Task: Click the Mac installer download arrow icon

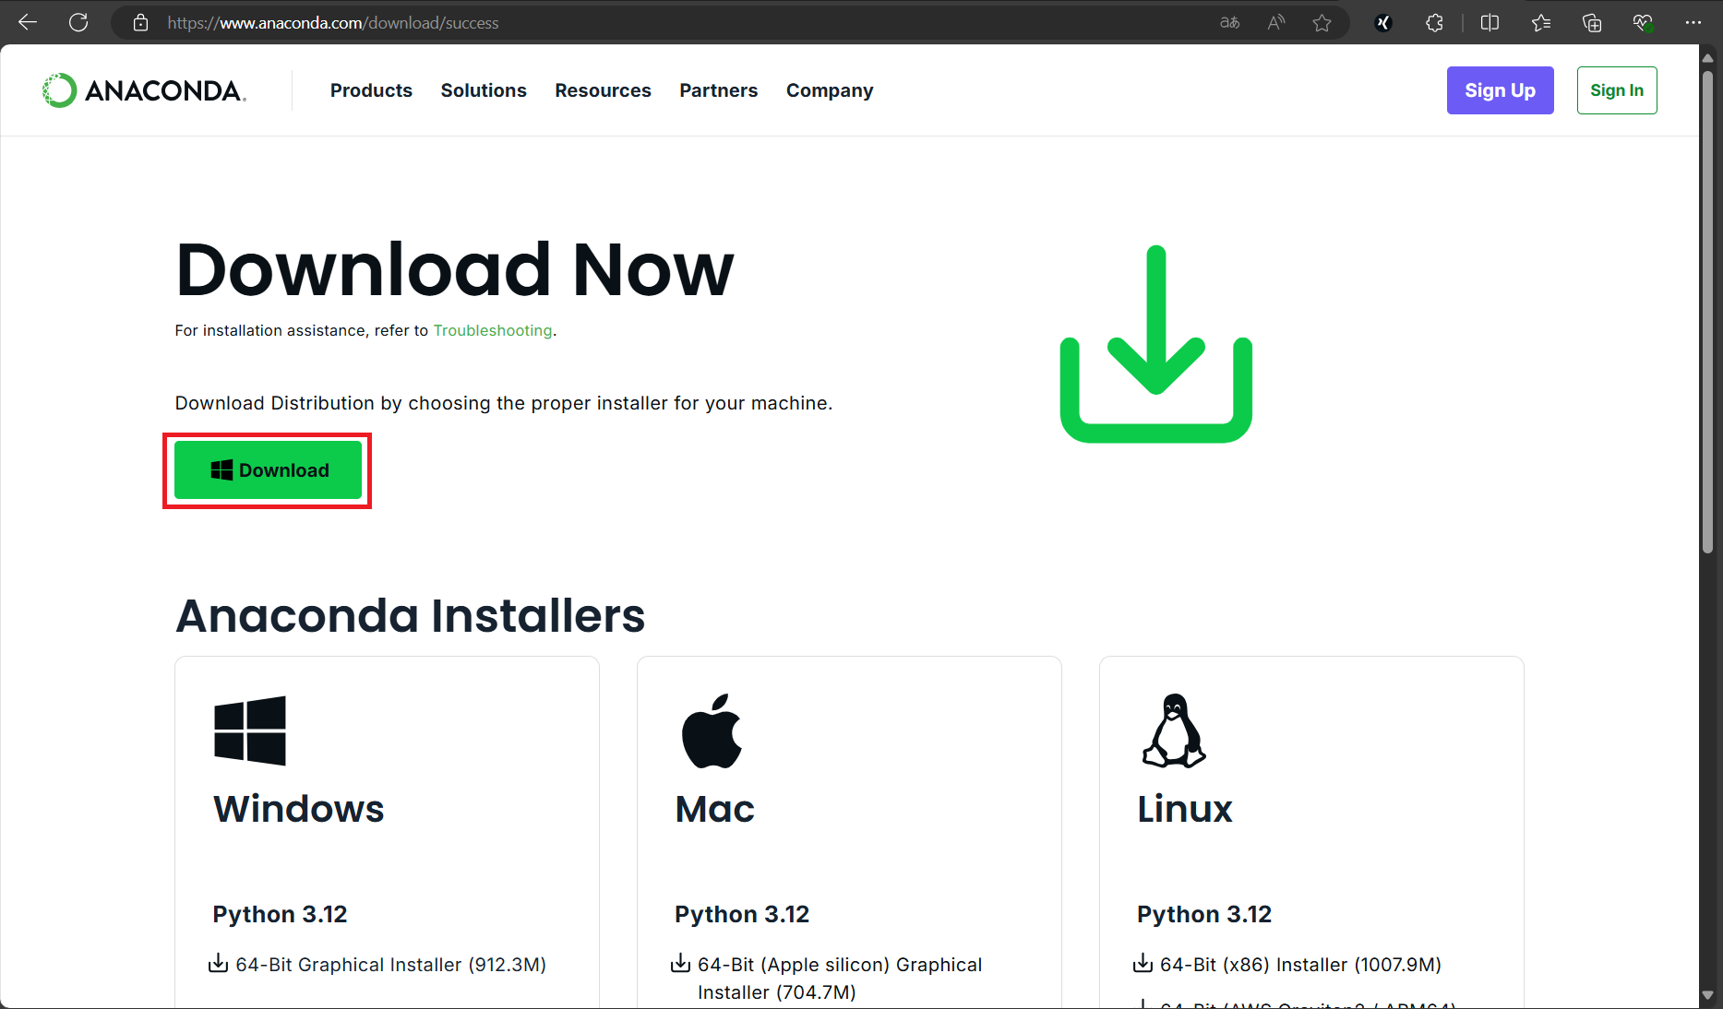Action: (680, 964)
